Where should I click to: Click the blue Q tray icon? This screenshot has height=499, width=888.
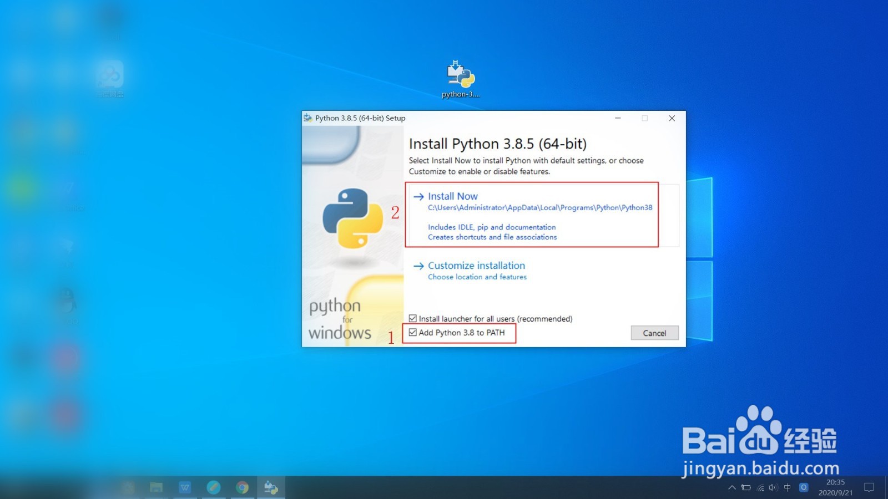tap(803, 487)
